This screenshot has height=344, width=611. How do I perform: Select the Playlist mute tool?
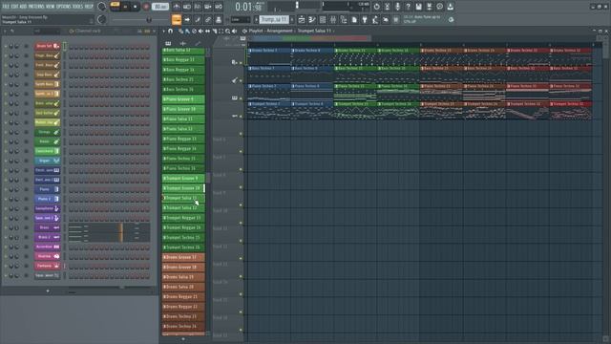(200, 32)
